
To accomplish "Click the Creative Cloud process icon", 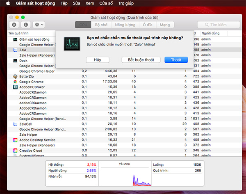I will 15,151.
